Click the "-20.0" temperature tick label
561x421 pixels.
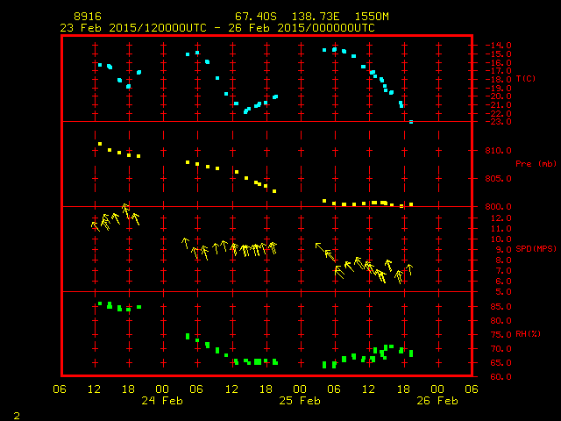click(x=498, y=96)
